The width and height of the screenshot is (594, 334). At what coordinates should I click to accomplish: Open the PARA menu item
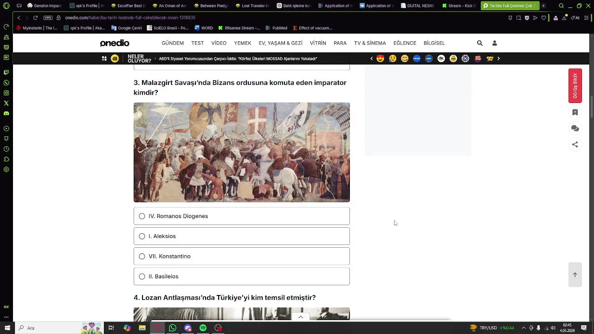pos(340,43)
